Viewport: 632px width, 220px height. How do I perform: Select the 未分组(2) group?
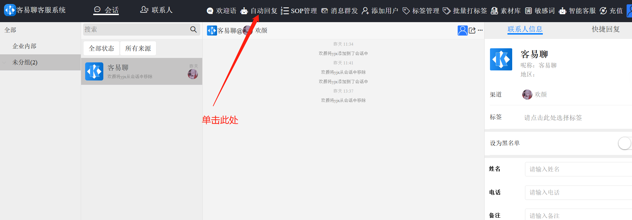(x=40, y=62)
